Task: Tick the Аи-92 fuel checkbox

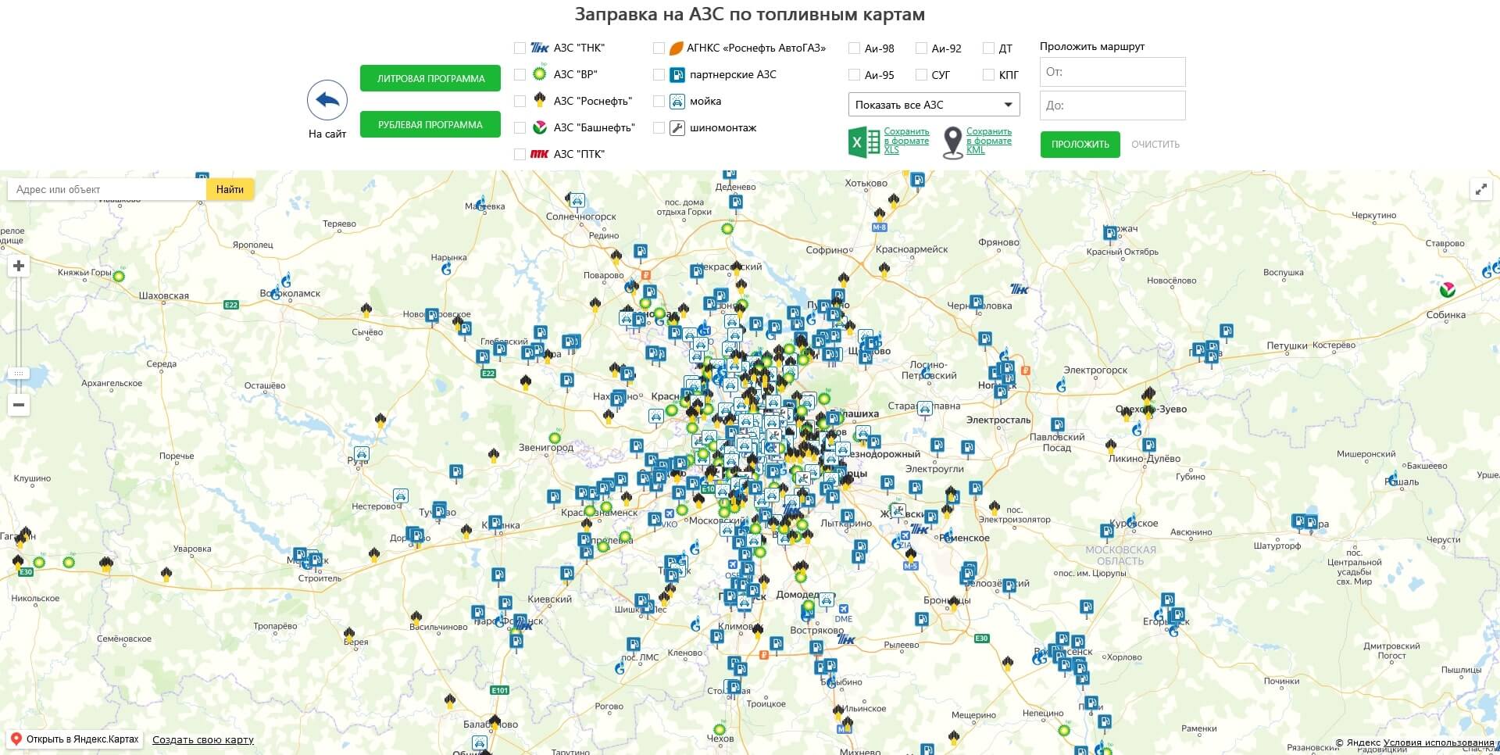Action: pyautogui.click(x=921, y=48)
